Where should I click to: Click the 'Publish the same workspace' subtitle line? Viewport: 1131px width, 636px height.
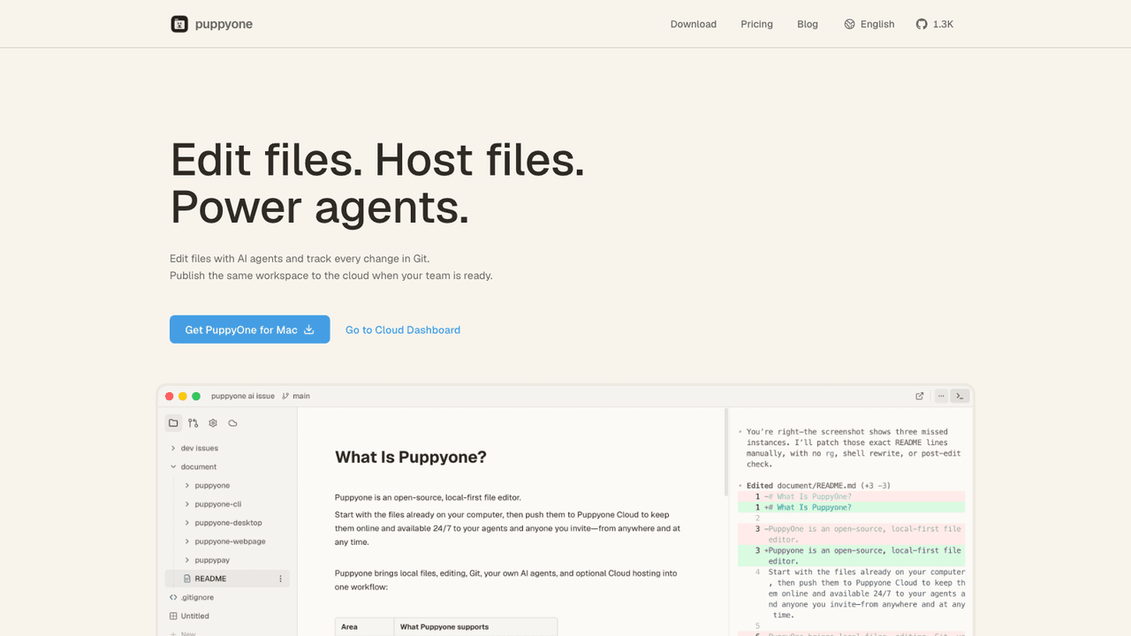click(331, 276)
